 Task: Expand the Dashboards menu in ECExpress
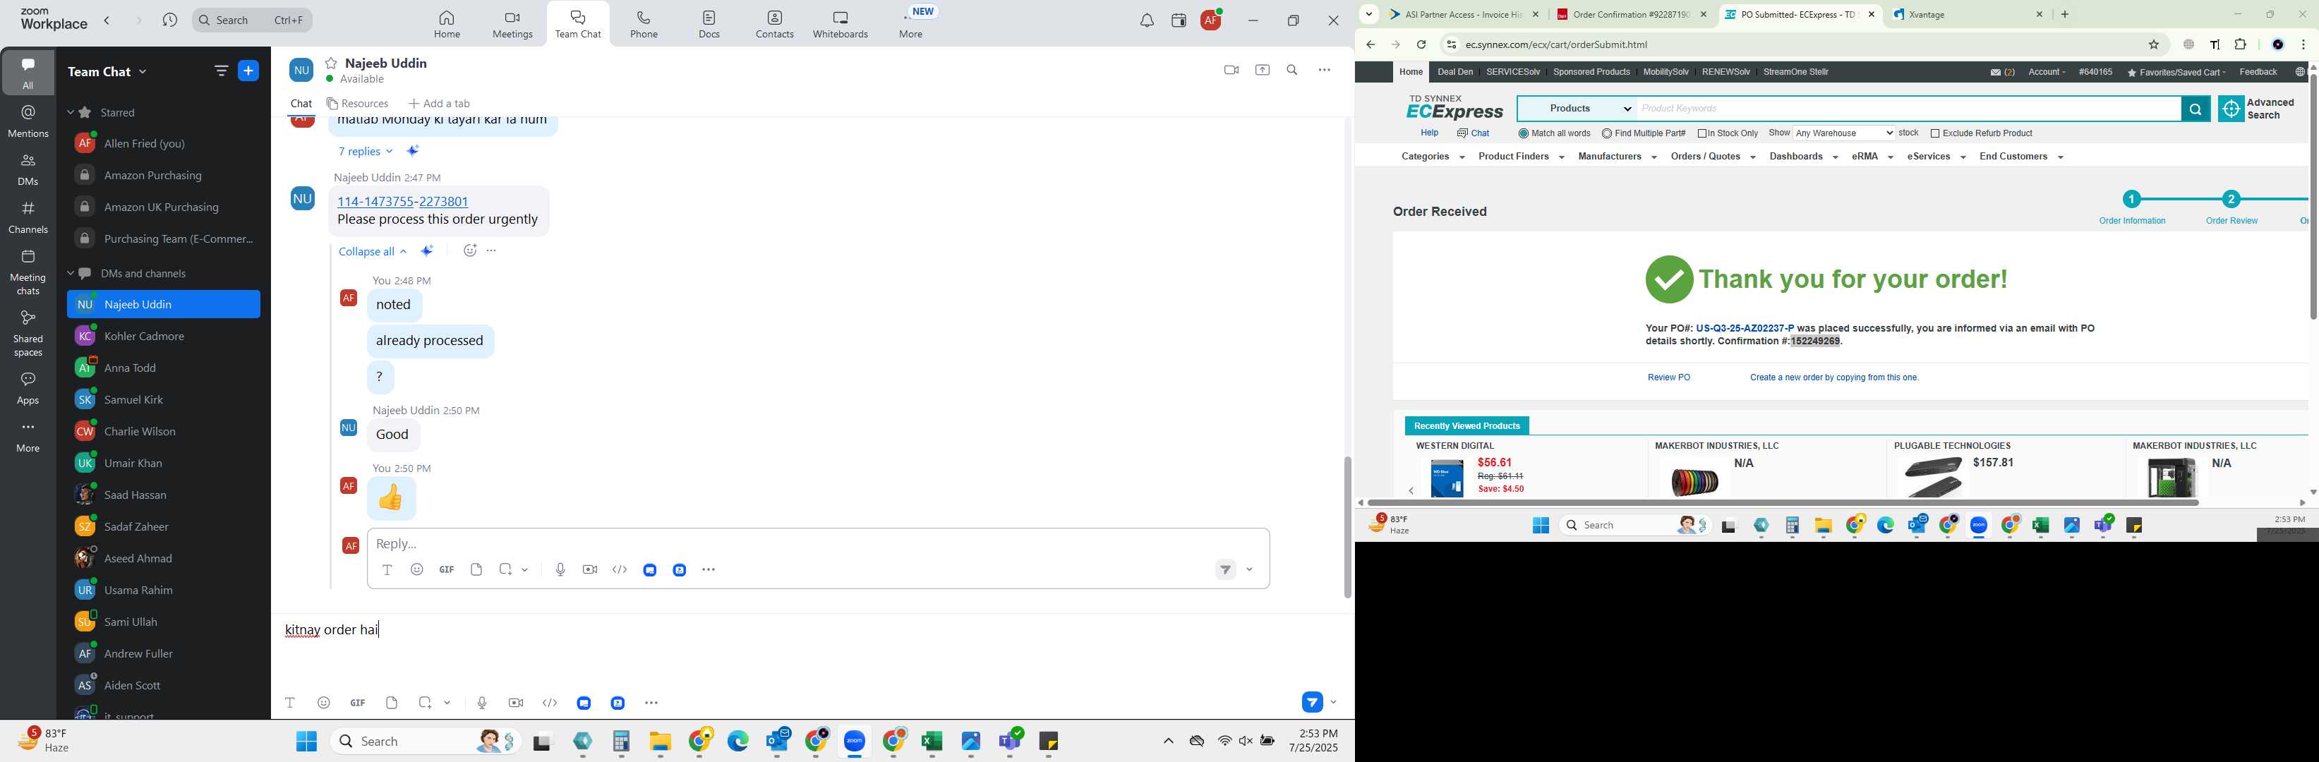coord(1803,157)
